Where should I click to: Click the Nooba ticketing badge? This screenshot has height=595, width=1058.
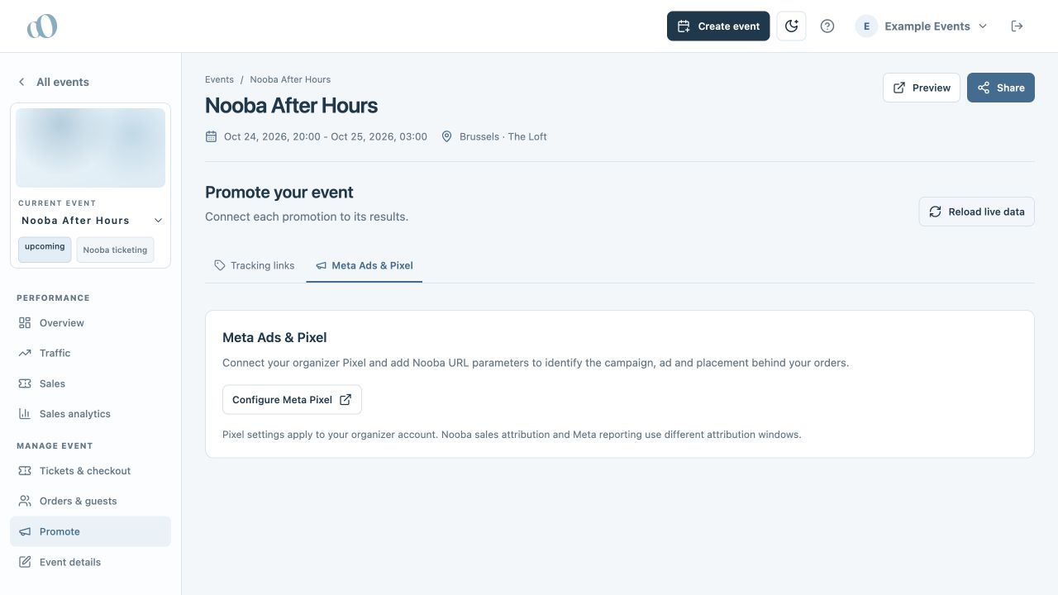coord(115,250)
